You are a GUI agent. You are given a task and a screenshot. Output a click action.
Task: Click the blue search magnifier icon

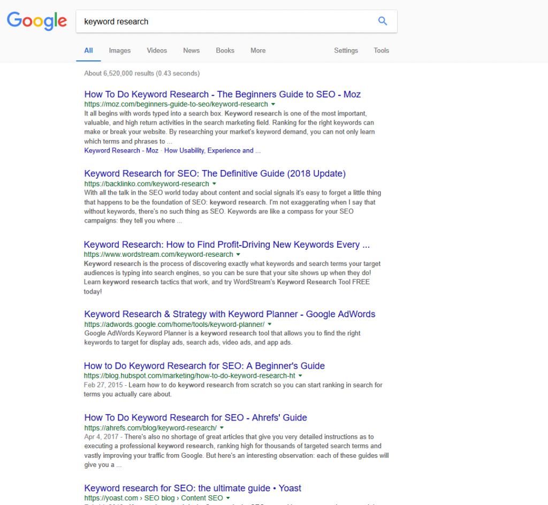pyautogui.click(x=382, y=21)
